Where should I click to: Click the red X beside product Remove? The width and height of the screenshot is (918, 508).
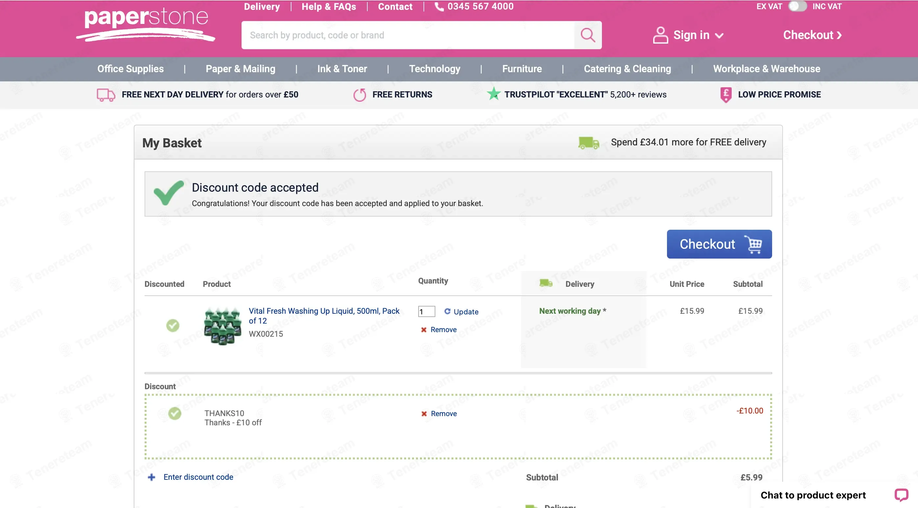tap(424, 330)
